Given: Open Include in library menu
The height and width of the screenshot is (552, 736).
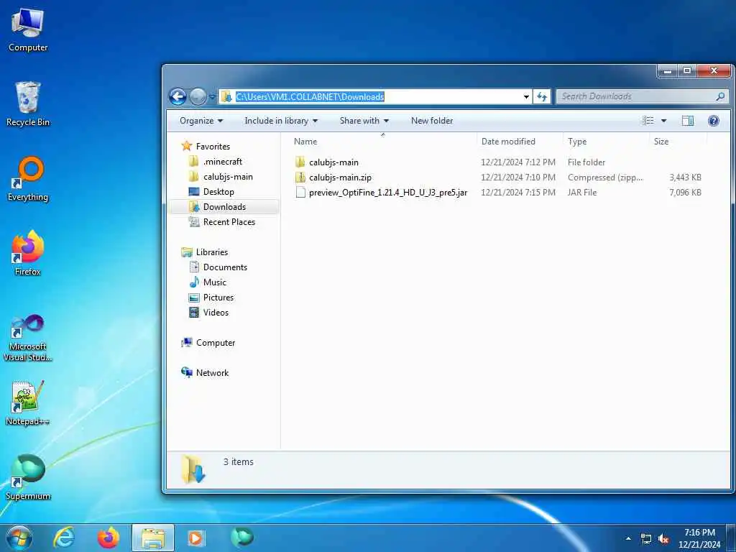Looking at the screenshot, I should [x=281, y=121].
